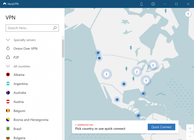The image size is (194, 140).
Task: Click the exclamation info icon on map
Action: click(188, 14)
